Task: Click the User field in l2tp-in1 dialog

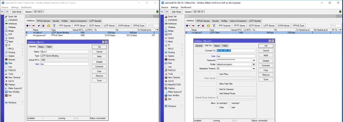Action: point(64,64)
